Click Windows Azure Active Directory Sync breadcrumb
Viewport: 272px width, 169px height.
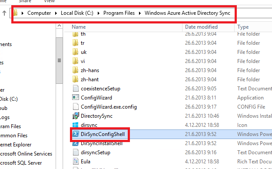click(187, 13)
